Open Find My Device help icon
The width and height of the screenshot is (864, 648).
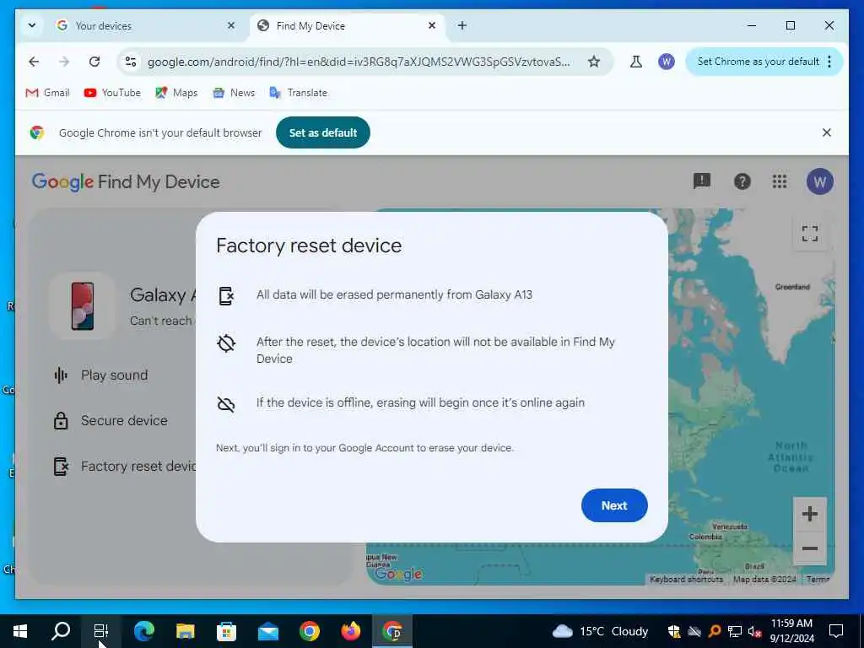pyautogui.click(x=742, y=181)
